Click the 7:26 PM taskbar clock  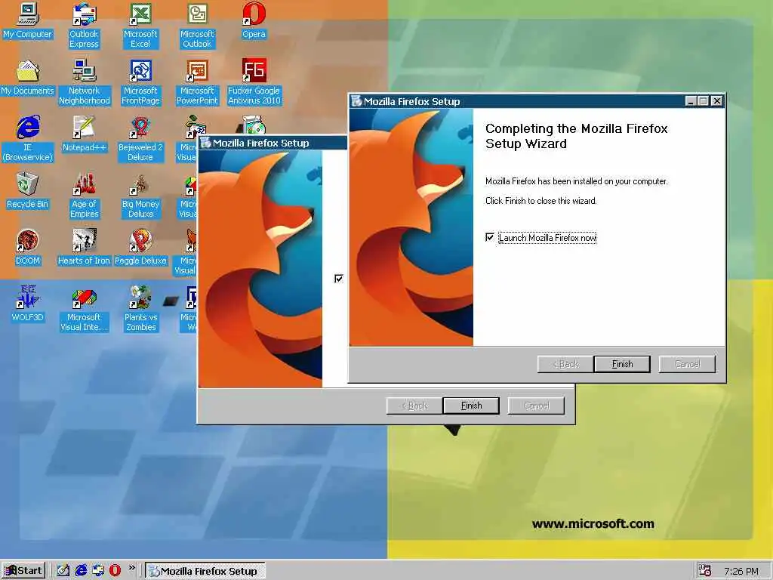click(x=741, y=571)
